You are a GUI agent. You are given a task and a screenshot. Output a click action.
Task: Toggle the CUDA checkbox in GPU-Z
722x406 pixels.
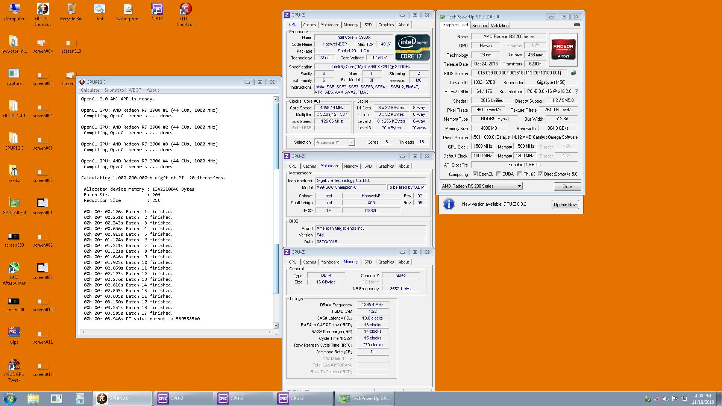coord(499,174)
